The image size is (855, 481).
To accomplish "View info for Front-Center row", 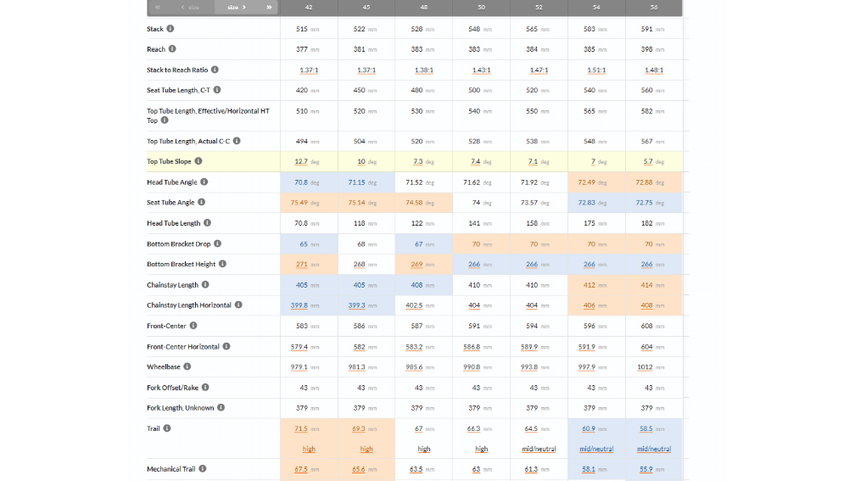I will tap(193, 326).
